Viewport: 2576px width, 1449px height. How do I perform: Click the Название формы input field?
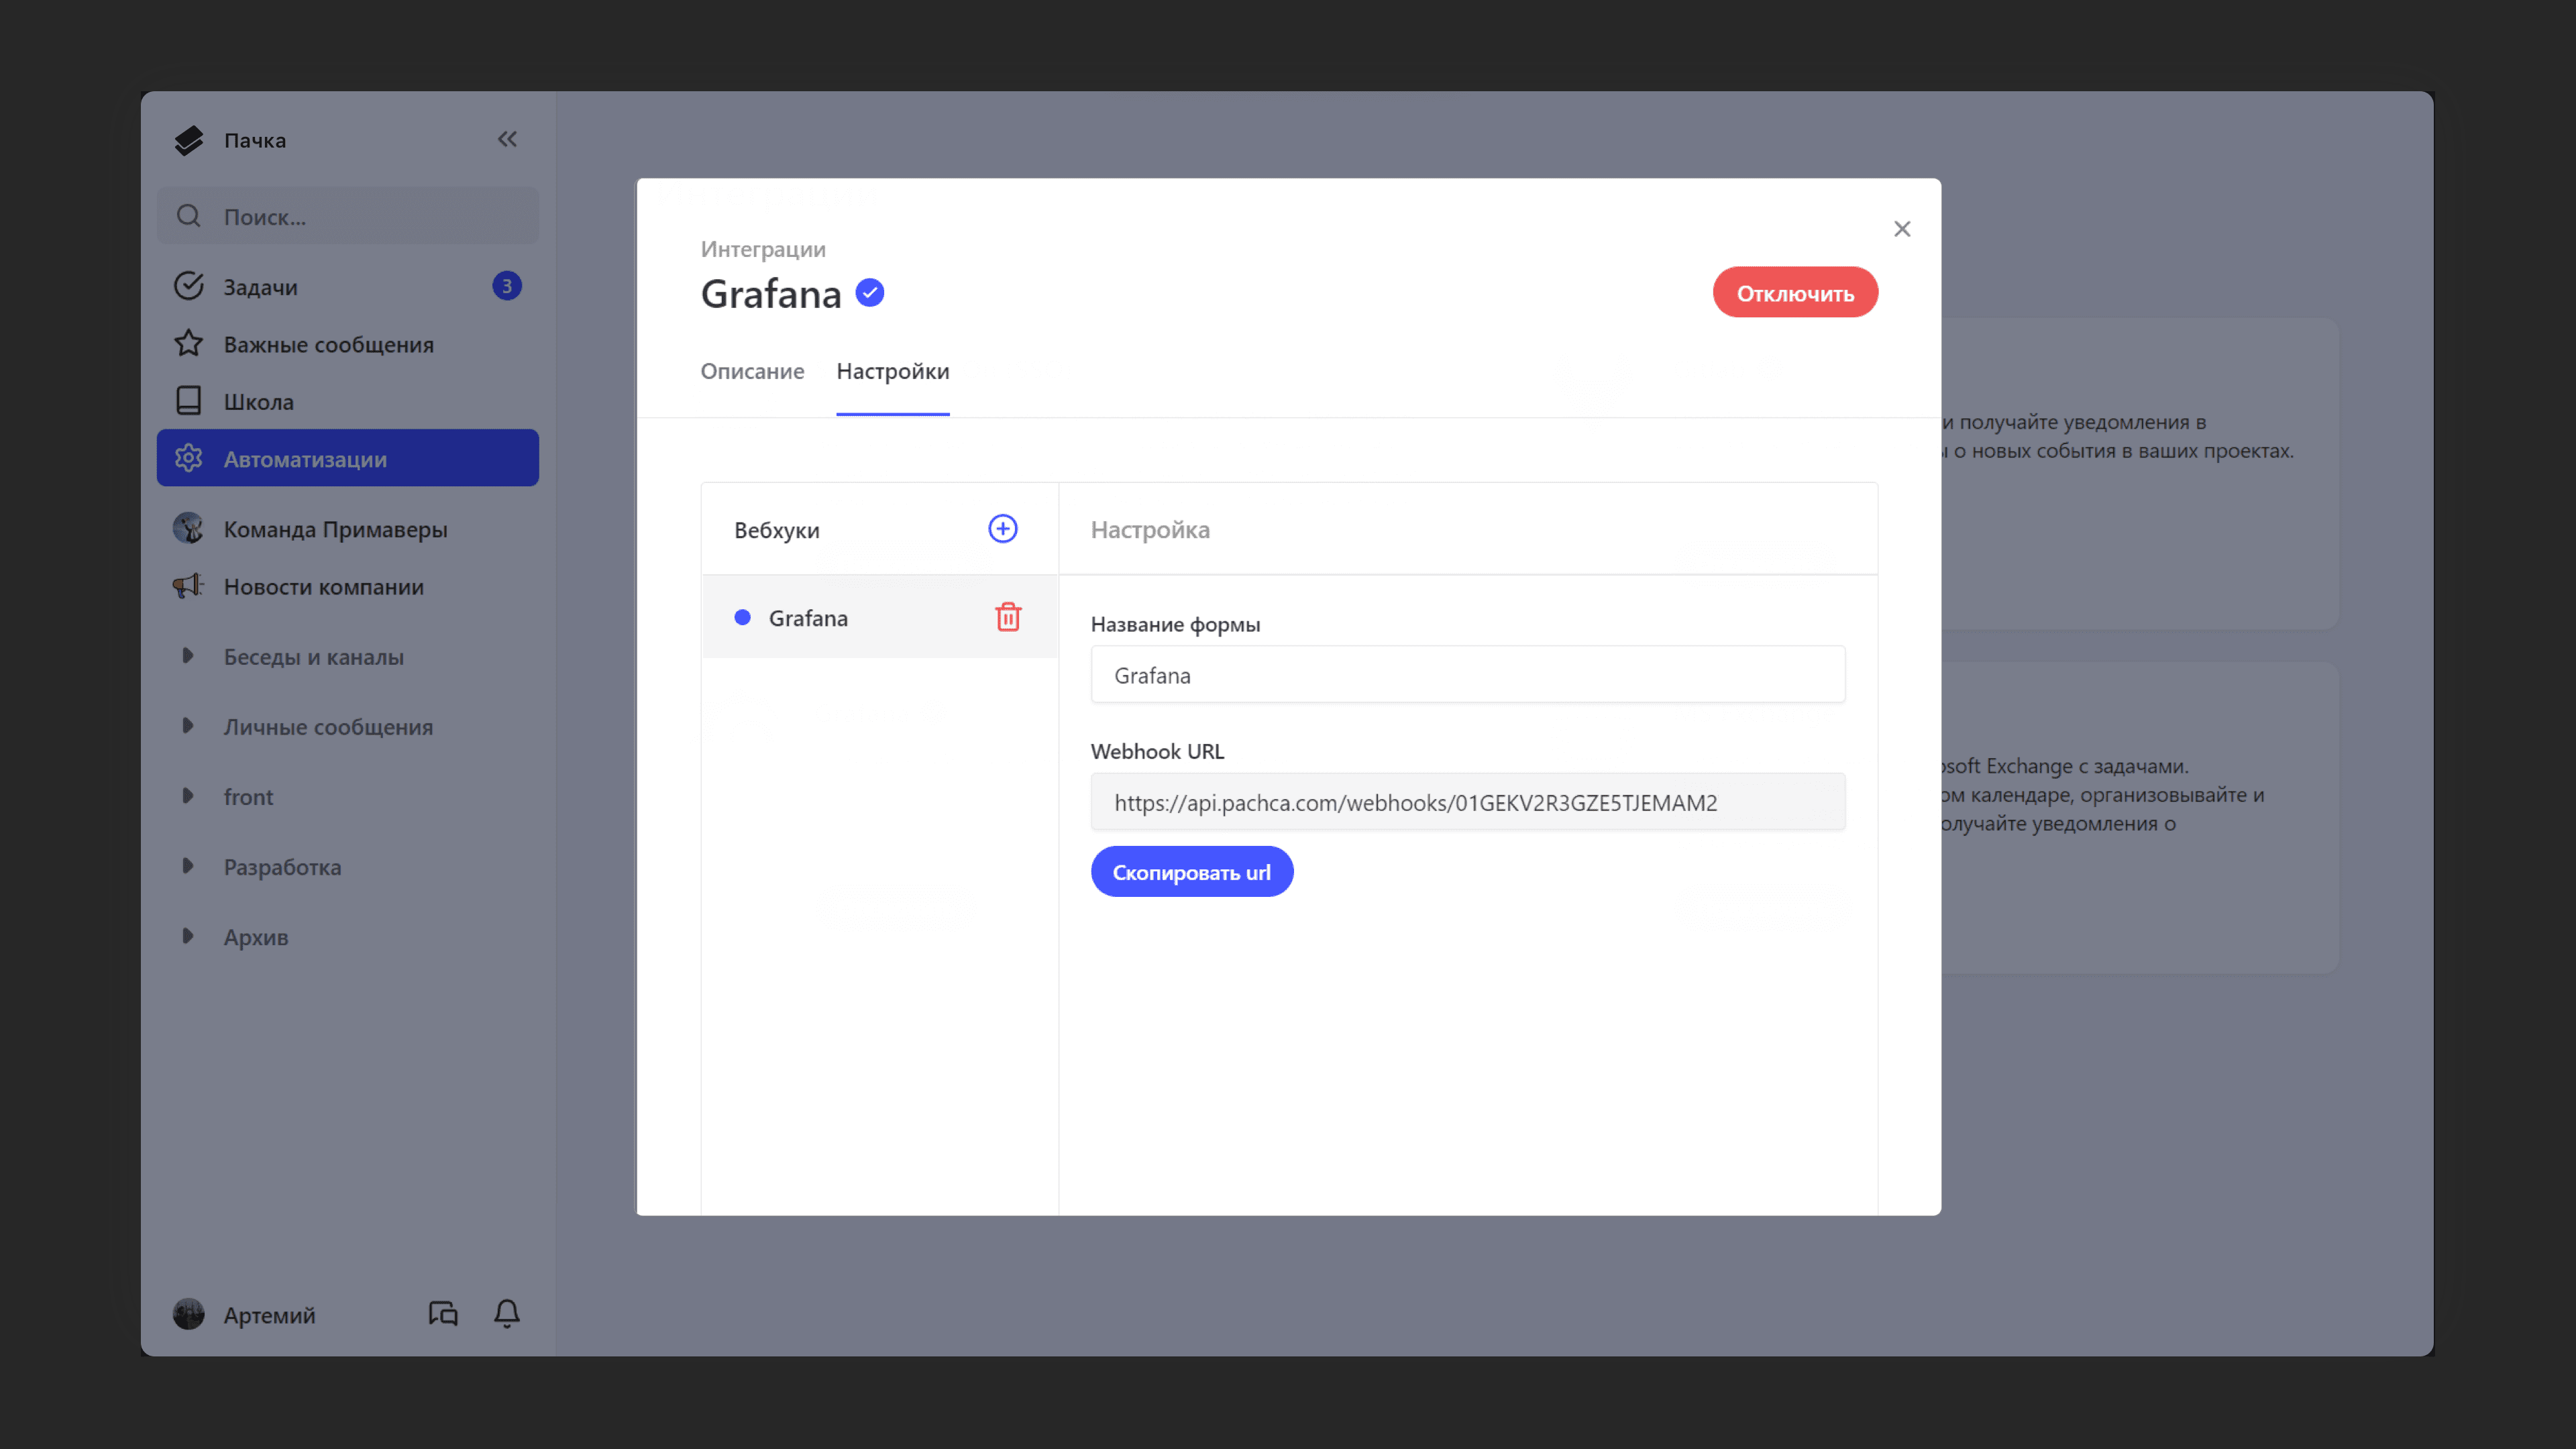(1467, 675)
